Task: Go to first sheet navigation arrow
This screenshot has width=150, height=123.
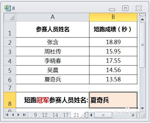Action: (x=7, y=115)
